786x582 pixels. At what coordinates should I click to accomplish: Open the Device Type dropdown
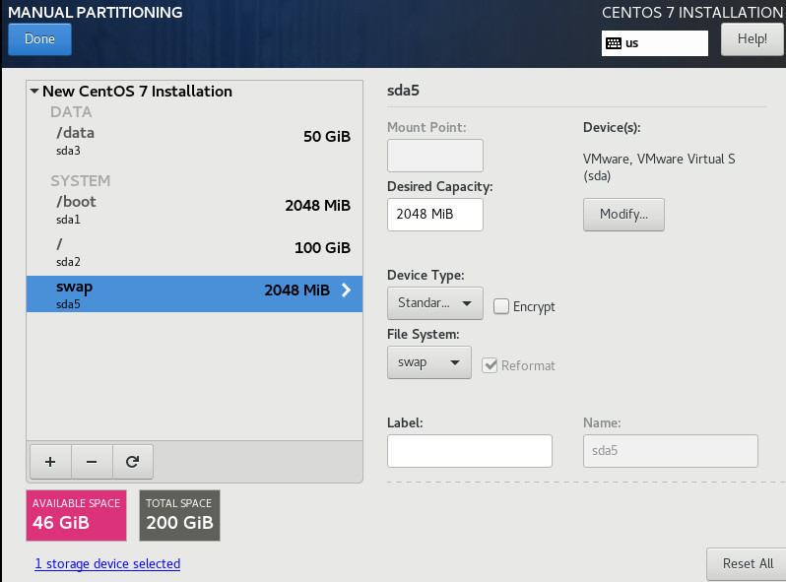[434, 303]
